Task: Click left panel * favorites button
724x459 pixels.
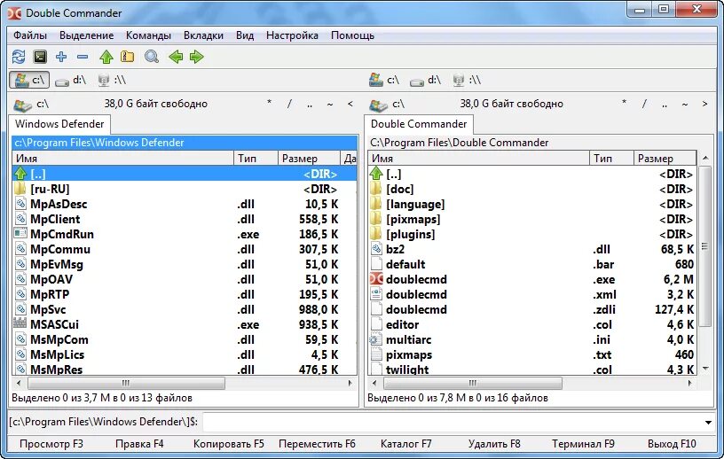Action: coord(269,104)
